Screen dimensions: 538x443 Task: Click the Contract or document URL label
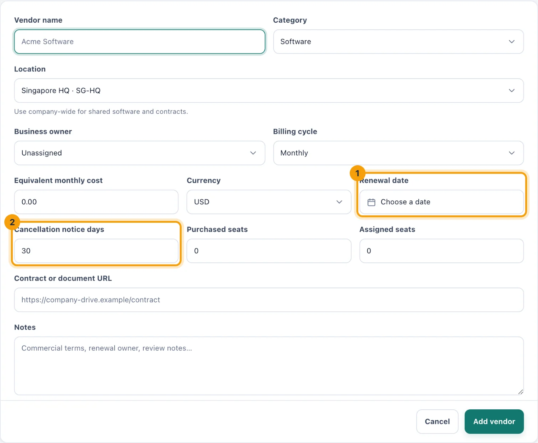pos(63,278)
